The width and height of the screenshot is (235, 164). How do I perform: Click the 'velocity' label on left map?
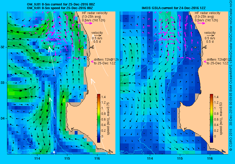(x=97, y=33)
